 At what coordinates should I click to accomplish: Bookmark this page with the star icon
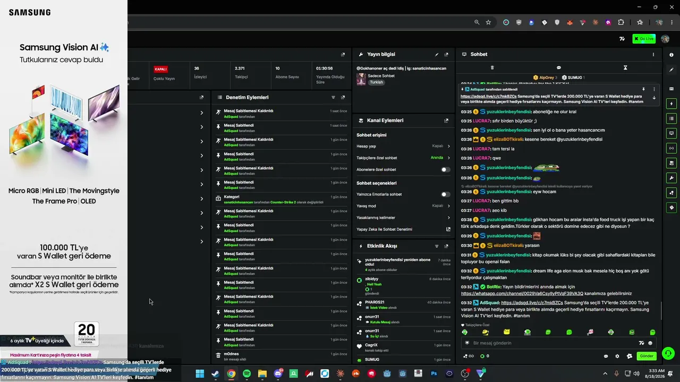pos(488,22)
